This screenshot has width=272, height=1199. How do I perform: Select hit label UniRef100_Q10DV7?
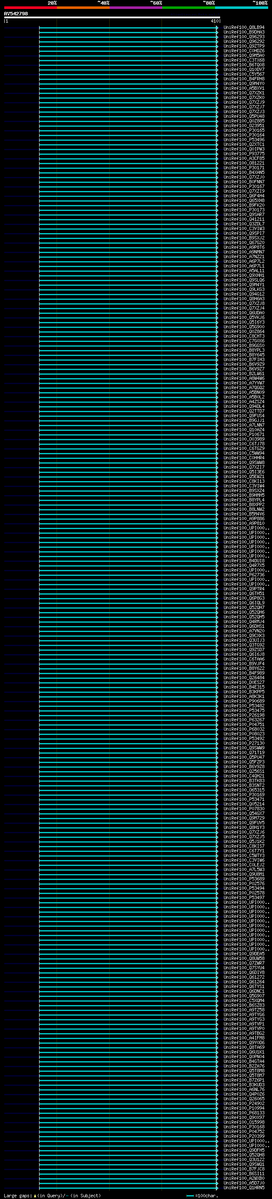tap(244, 69)
